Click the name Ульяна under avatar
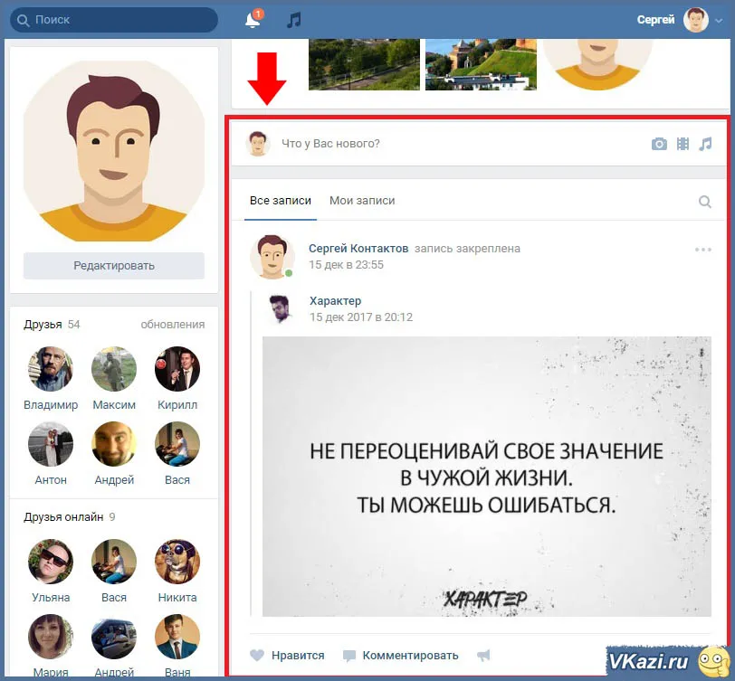 [51, 598]
